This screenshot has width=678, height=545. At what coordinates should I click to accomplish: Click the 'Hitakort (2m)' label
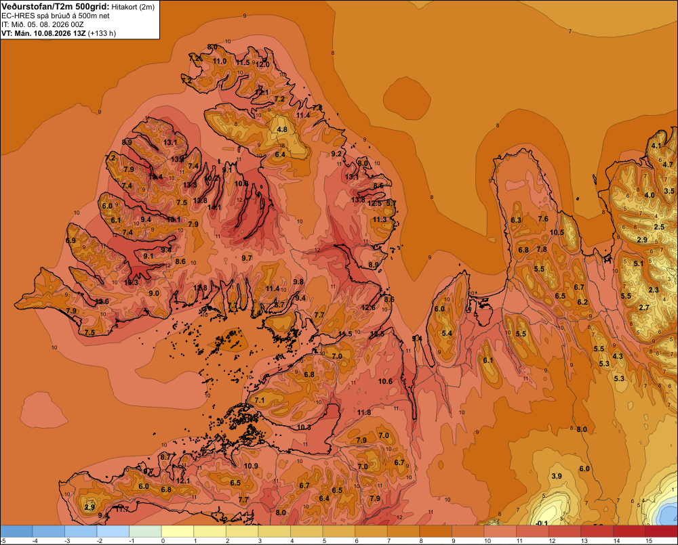[x=133, y=7]
